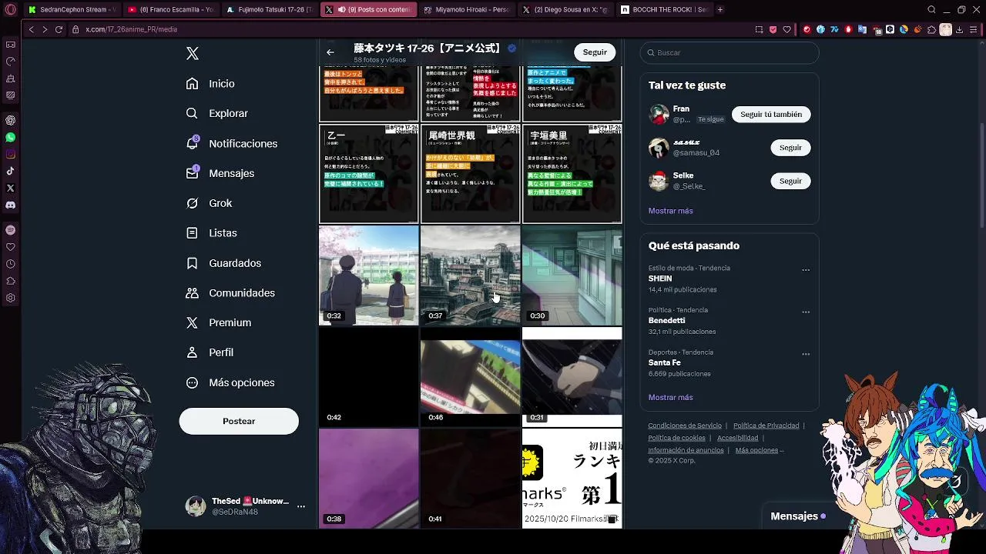Open options dots for Santa Fe trend
The image size is (986, 554).
coord(806,354)
